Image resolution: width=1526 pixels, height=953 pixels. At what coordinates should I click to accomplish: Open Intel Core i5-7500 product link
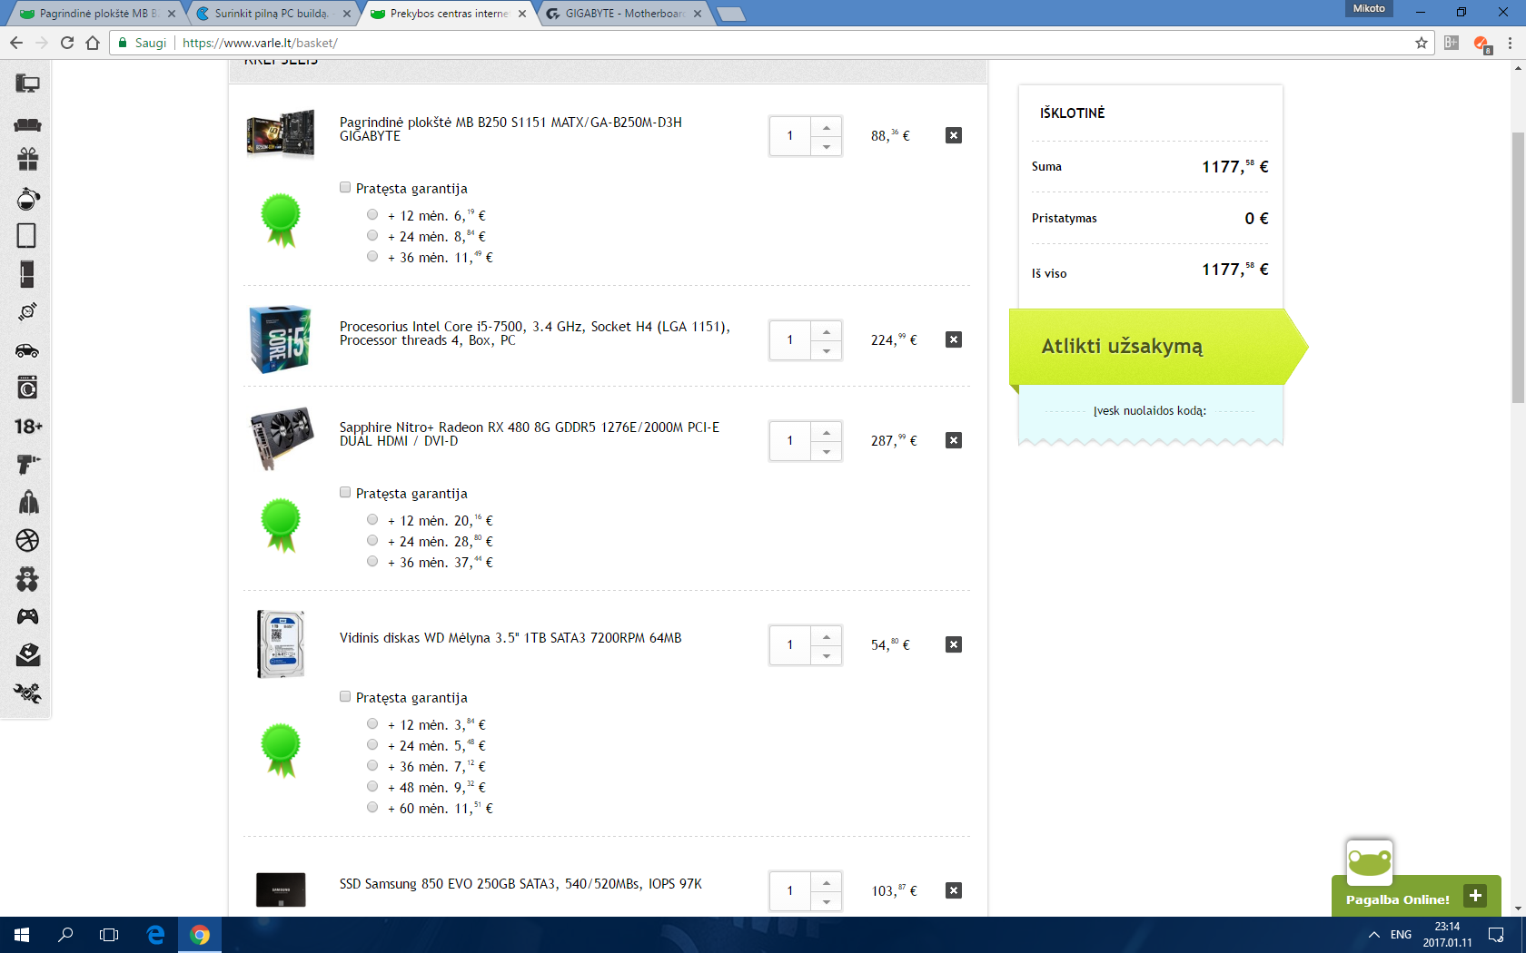pos(534,333)
